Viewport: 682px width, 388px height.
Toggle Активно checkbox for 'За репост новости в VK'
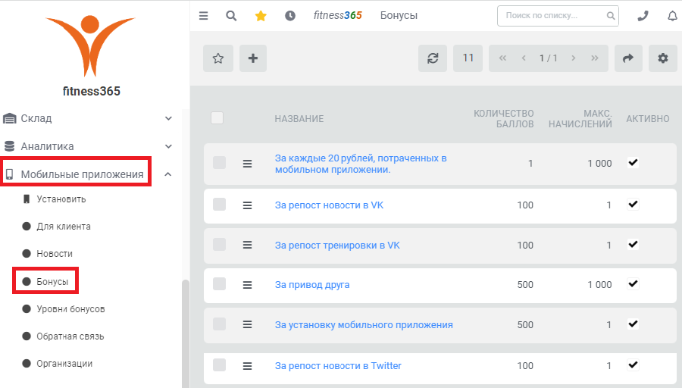[633, 205]
